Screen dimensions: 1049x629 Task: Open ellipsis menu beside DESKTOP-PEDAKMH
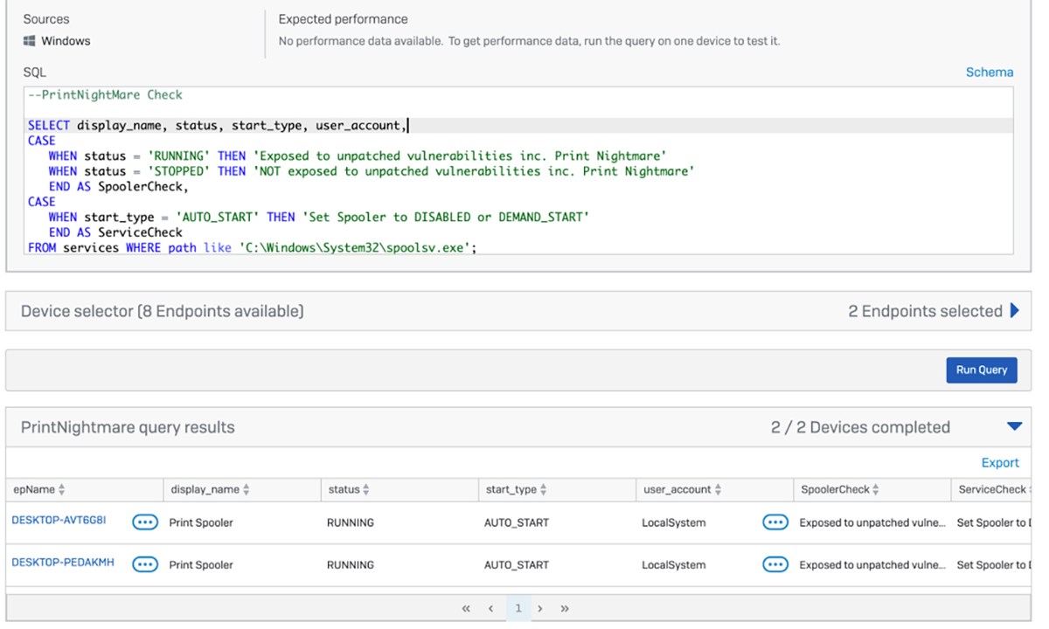pos(145,564)
